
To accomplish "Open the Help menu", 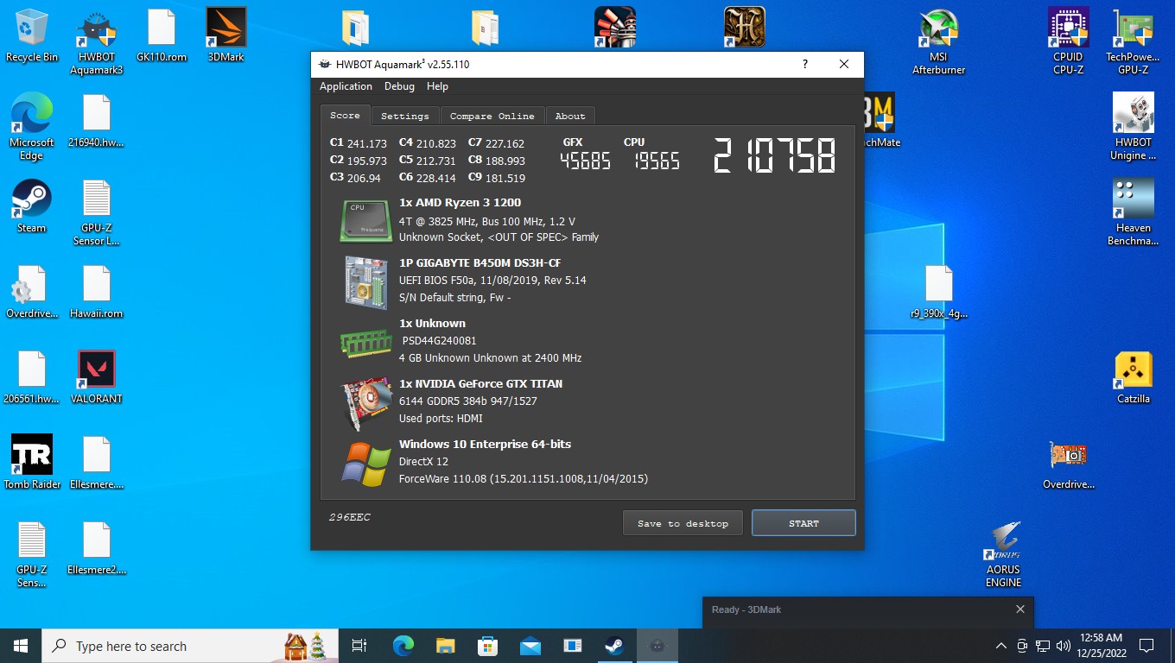I will (x=437, y=86).
